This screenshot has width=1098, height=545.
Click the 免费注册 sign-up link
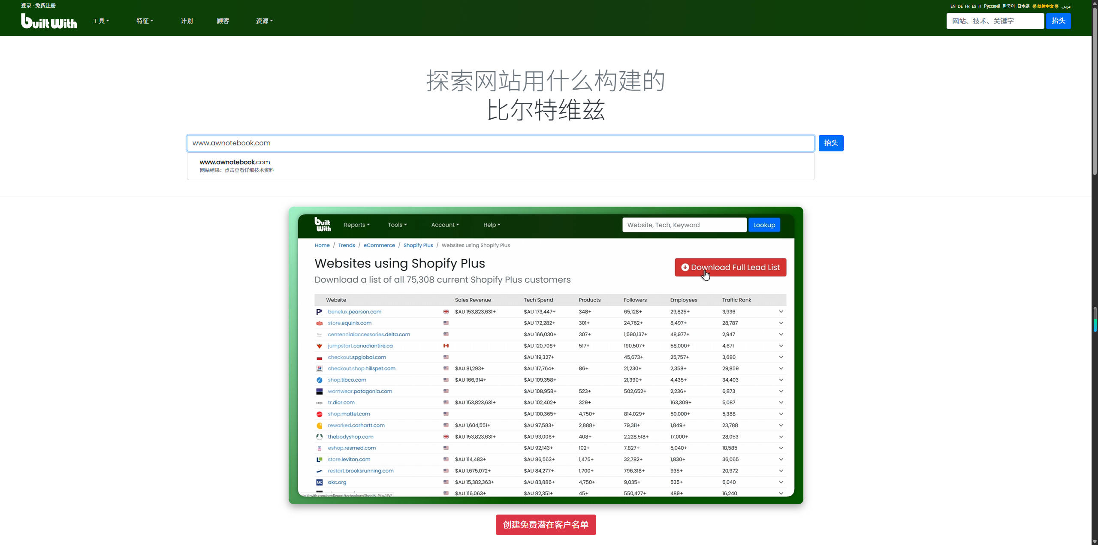45,6
